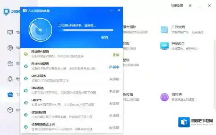216x135 pixels.
Task: Click the status icon beside DHCP服务
Action: pos(26,79)
